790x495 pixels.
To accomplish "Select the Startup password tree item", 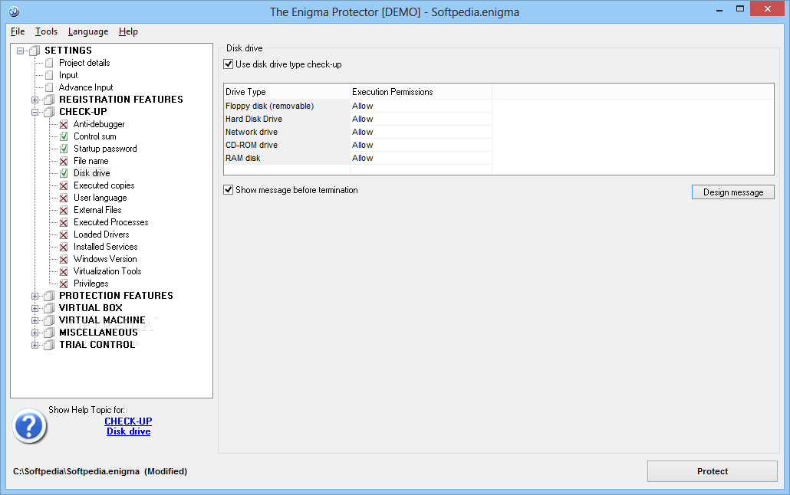I will pyautogui.click(x=105, y=149).
